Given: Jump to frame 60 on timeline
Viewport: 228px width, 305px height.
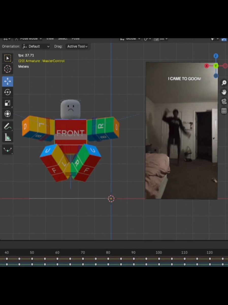Looking at the screenshot, I should 57,253.
